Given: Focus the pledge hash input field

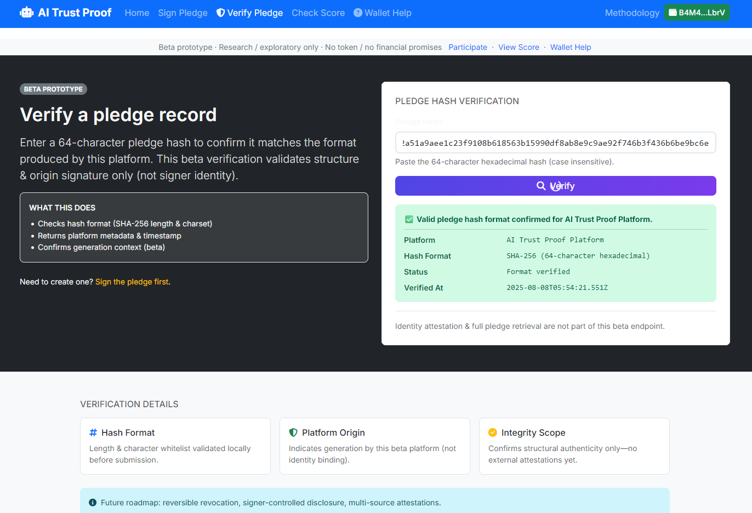Looking at the screenshot, I should coord(555,142).
